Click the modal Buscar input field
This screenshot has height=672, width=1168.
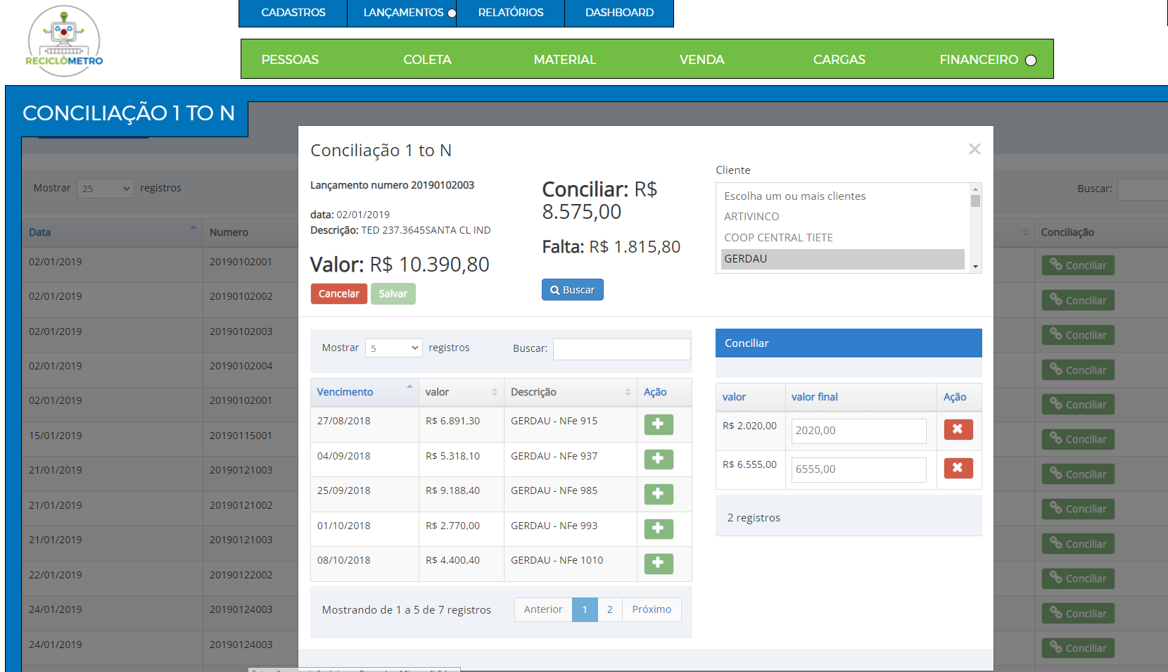(621, 349)
